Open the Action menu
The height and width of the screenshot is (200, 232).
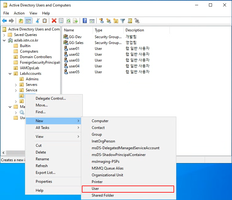click(19, 13)
